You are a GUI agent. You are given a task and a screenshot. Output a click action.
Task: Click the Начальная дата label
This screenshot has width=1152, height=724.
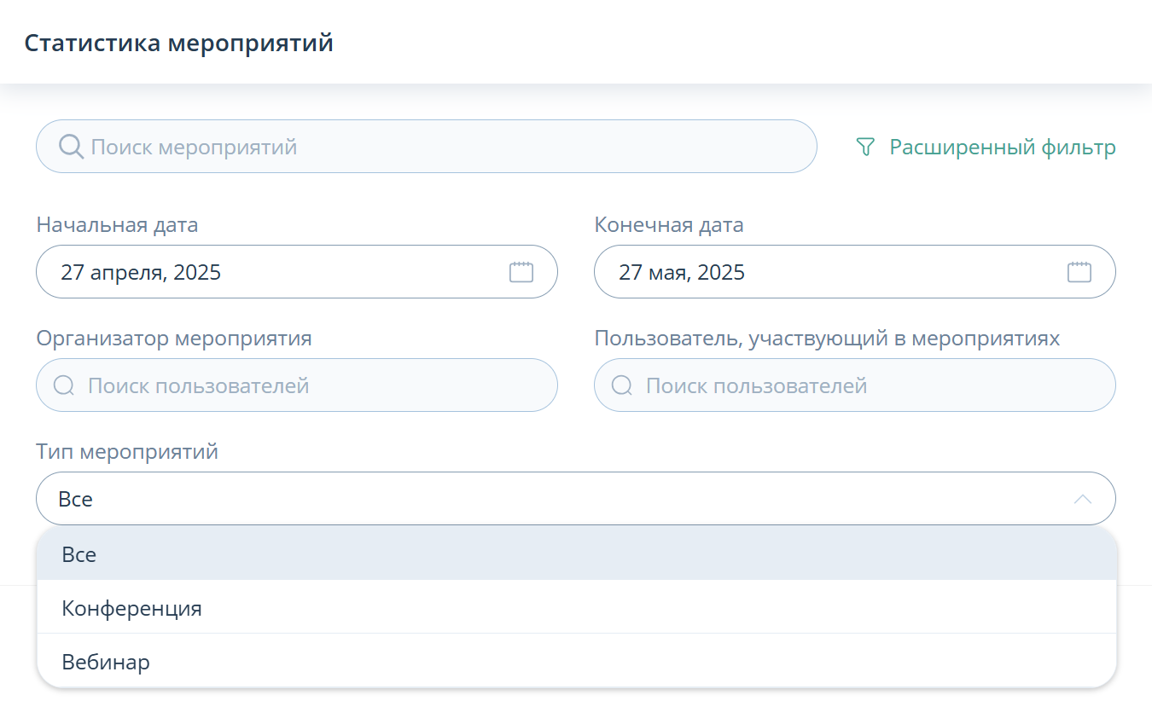pyautogui.click(x=116, y=224)
